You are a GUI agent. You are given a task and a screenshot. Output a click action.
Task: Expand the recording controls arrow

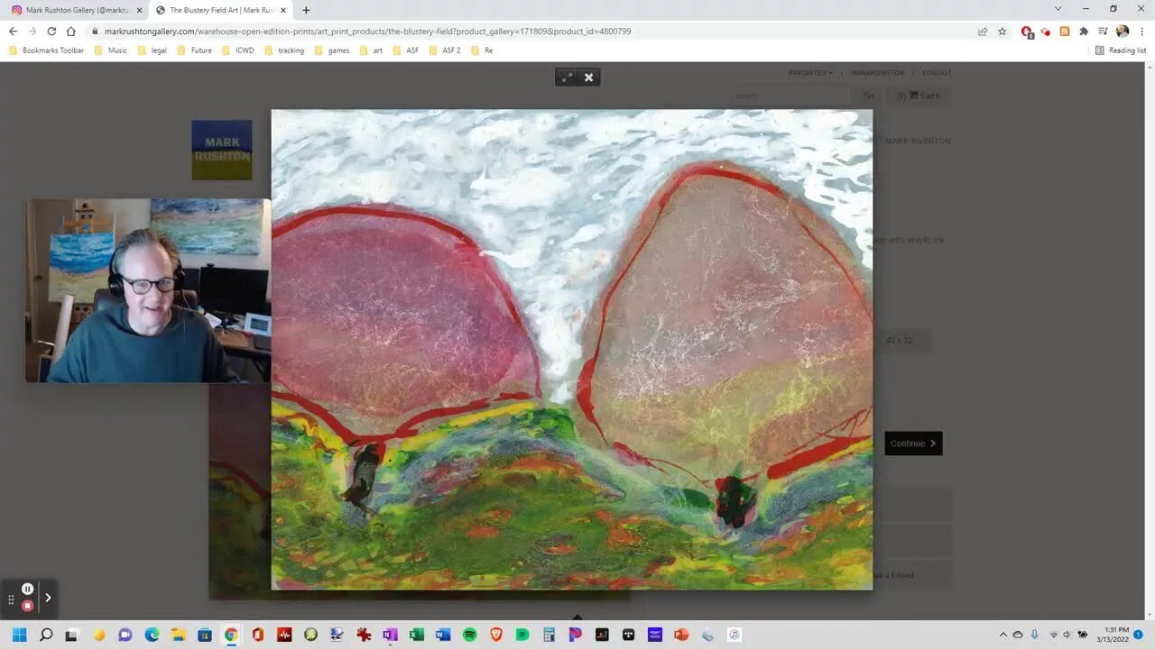point(48,597)
